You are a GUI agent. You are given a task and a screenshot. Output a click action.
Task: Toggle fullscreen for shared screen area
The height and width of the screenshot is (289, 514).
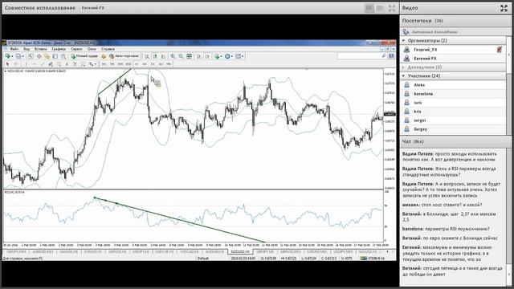pyautogui.click(x=392, y=8)
